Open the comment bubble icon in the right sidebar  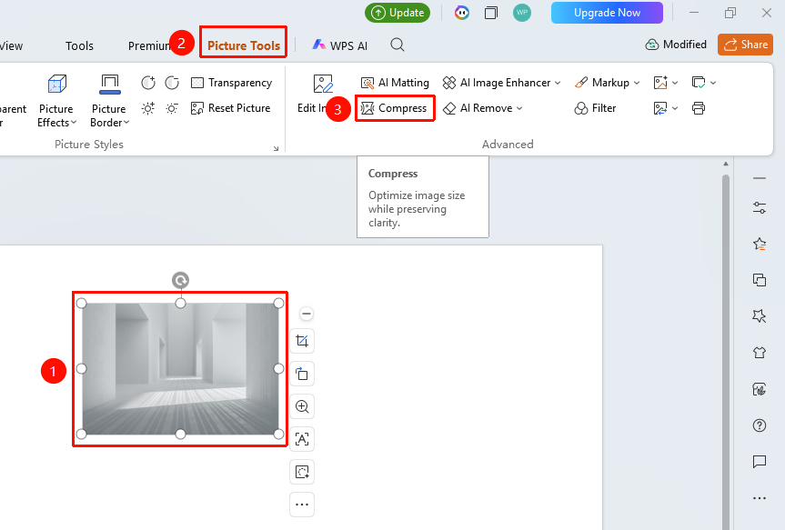tap(760, 462)
